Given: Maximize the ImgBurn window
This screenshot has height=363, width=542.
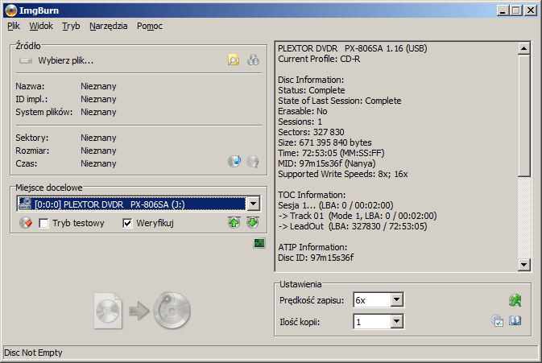Looking at the screenshot, I should pyautogui.click(x=515, y=10).
